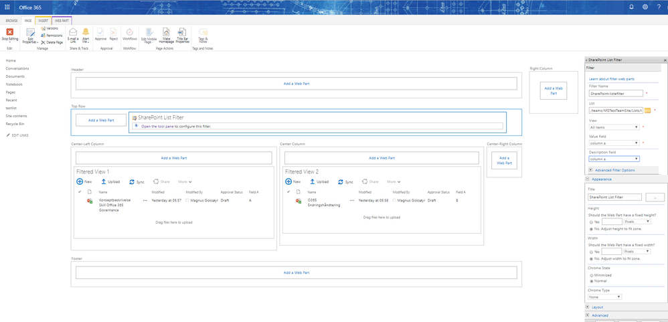Click the Filter Name input field
668x322 pixels.
tap(616, 93)
